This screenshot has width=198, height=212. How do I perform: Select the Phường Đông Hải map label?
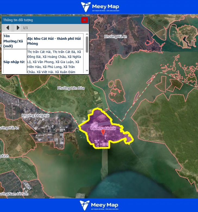click(36, 116)
